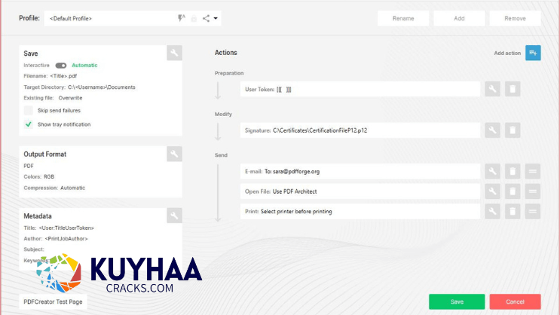Click the PDFCreator Test Page button

[x=53, y=301]
